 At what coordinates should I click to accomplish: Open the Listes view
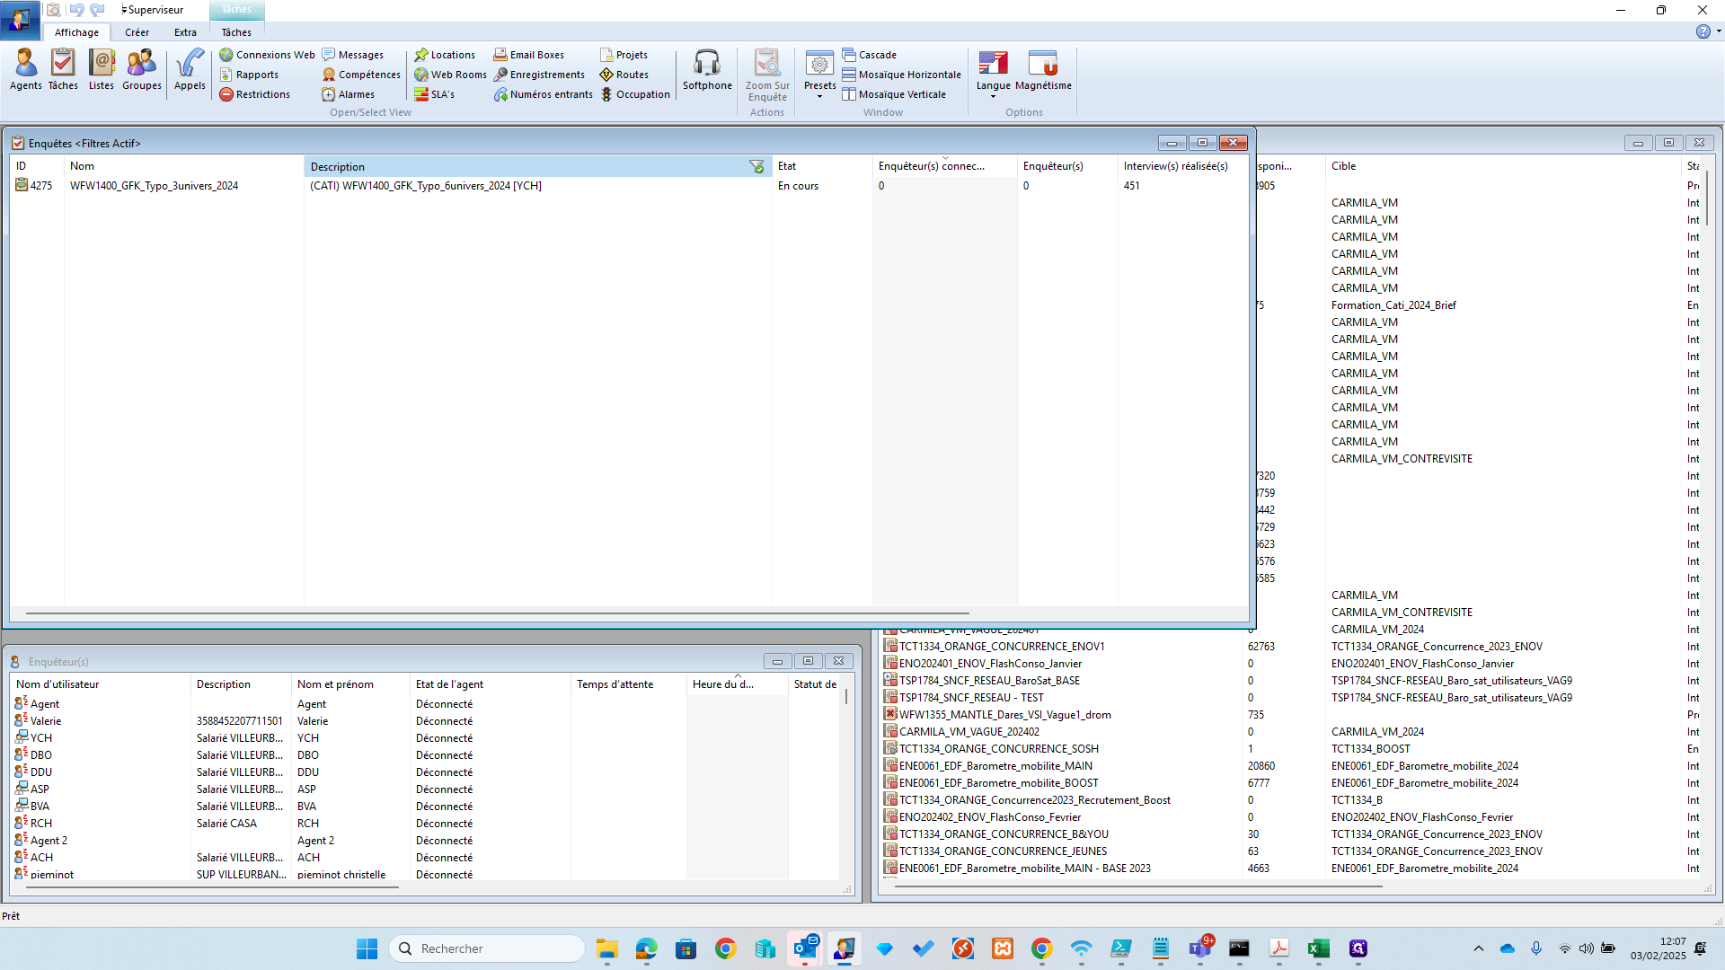click(x=102, y=70)
